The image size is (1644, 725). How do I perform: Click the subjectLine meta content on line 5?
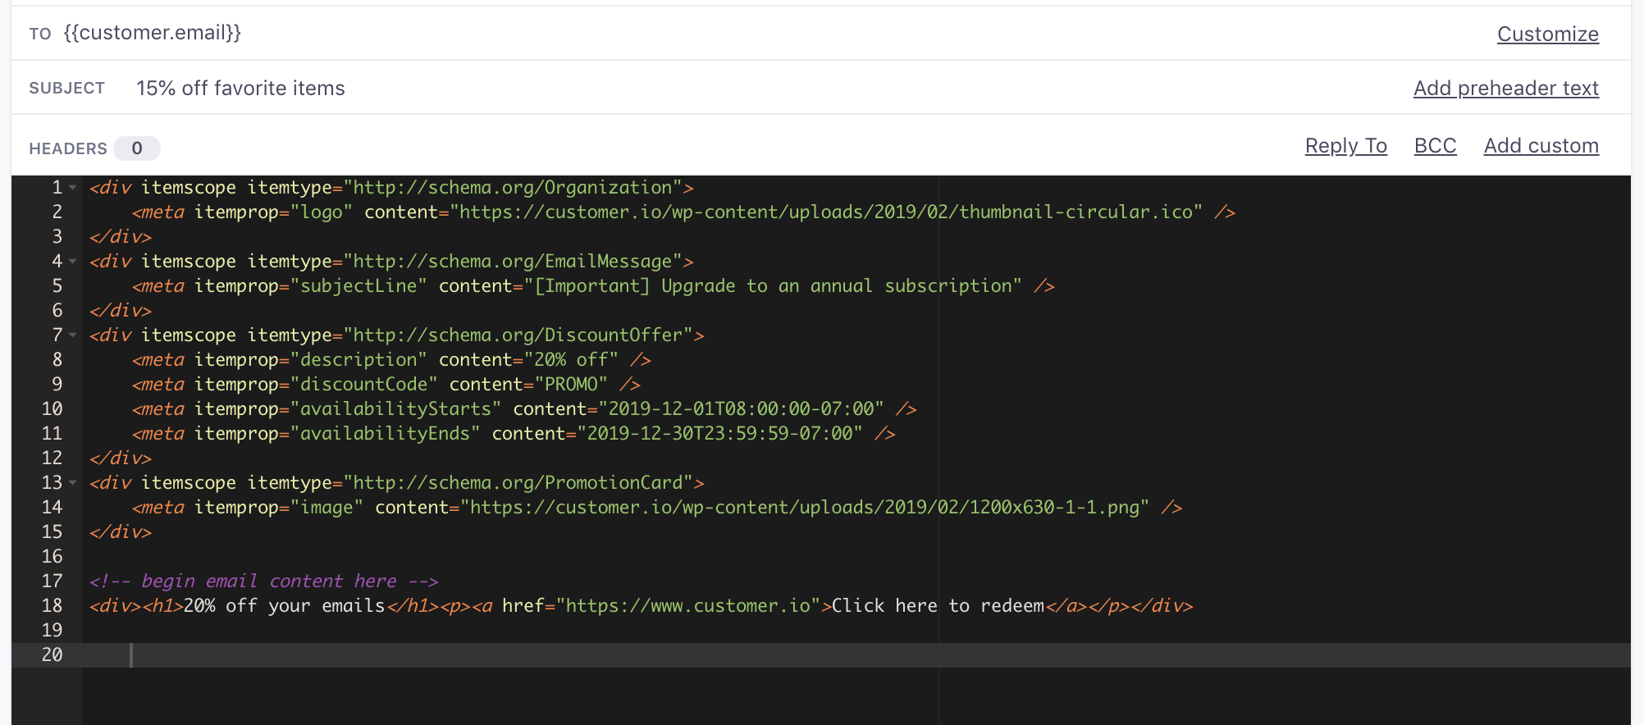[x=775, y=286]
